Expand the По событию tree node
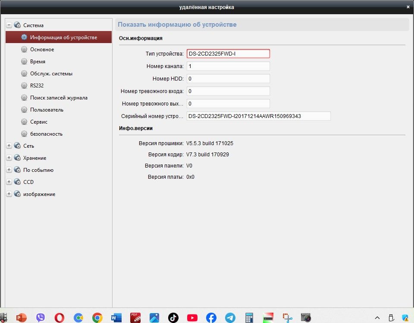Viewport: 414px width, 323px height. [x=9, y=170]
